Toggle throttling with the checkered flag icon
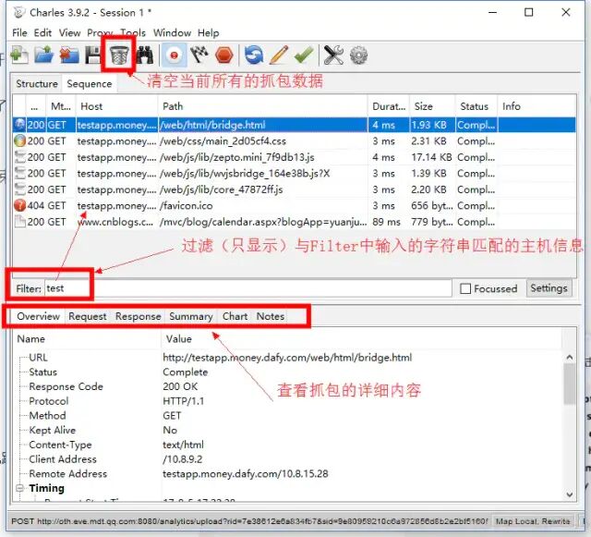591x537 pixels. pyautogui.click(x=199, y=55)
